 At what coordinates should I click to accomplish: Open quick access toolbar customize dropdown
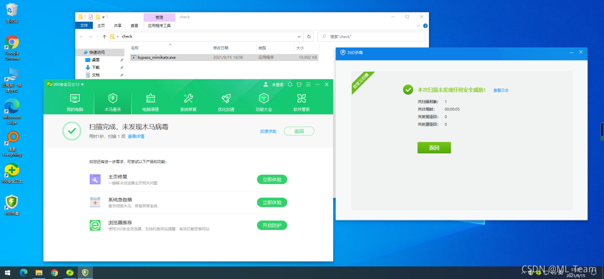point(104,17)
